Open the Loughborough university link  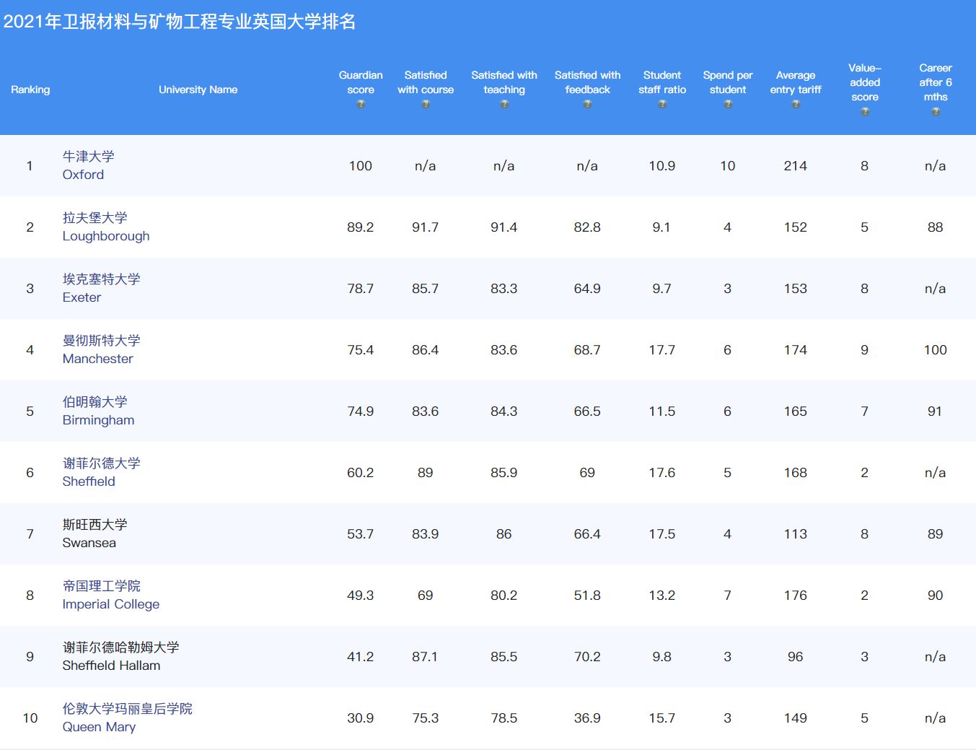click(x=106, y=227)
